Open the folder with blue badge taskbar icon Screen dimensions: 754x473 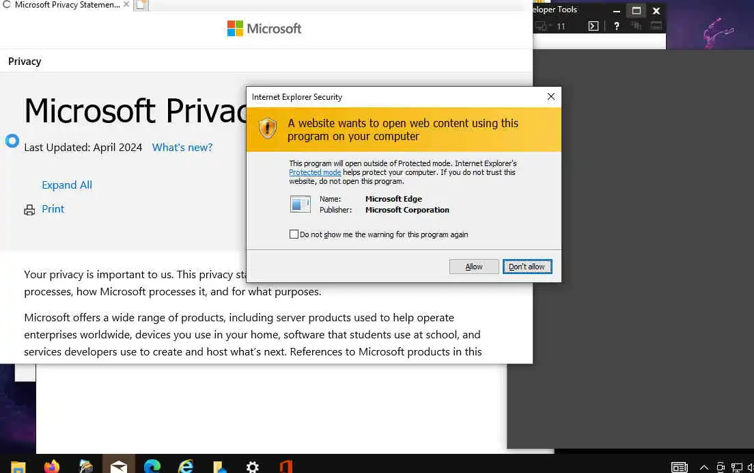click(219, 465)
